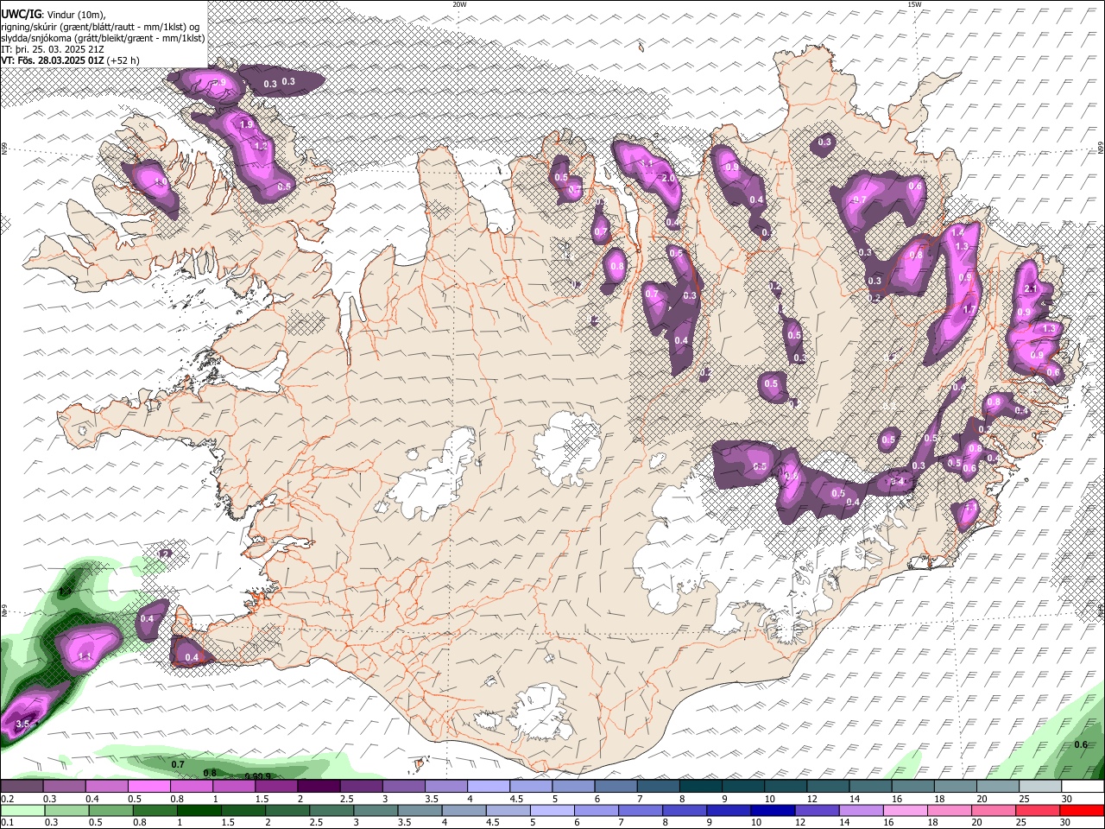Select the '2.1' snowfall value in the East Fjords
Image resolution: width=1105 pixels, height=829 pixels.
[x=1029, y=288]
